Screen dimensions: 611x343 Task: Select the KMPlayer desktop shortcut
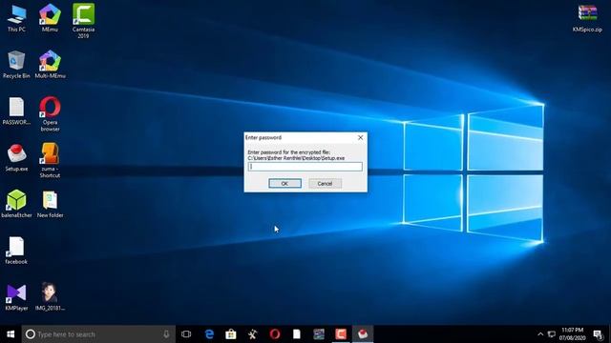[16, 297]
